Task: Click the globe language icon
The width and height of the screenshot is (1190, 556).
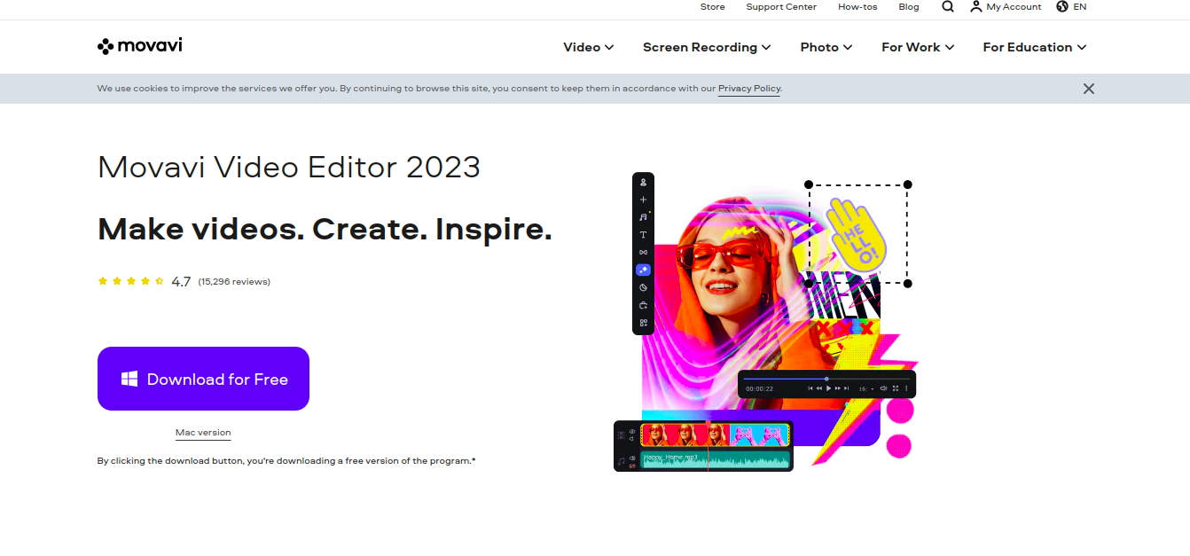Action: [x=1062, y=6]
